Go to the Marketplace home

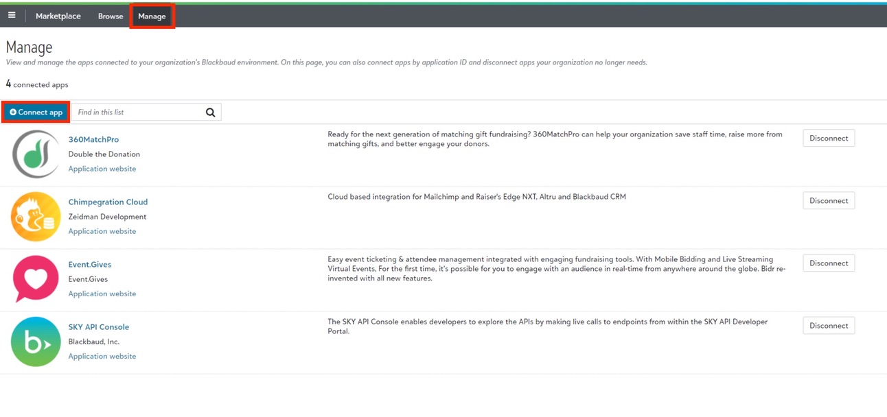[58, 16]
